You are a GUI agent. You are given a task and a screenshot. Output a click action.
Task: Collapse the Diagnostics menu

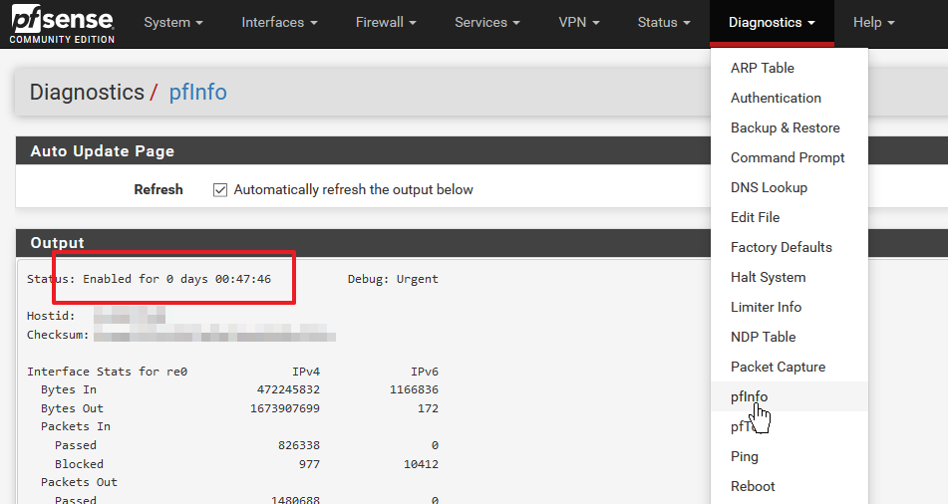[x=773, y=22]
